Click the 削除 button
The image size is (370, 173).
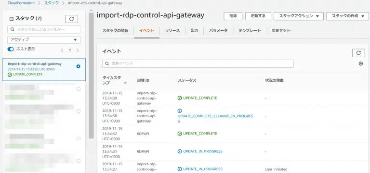point(233,16)
